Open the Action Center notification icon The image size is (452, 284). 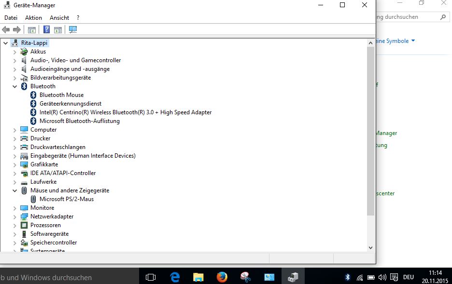pyautogui.click(x=394, y=277)
